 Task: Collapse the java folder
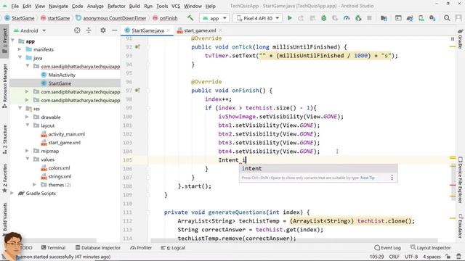[20, 57]
